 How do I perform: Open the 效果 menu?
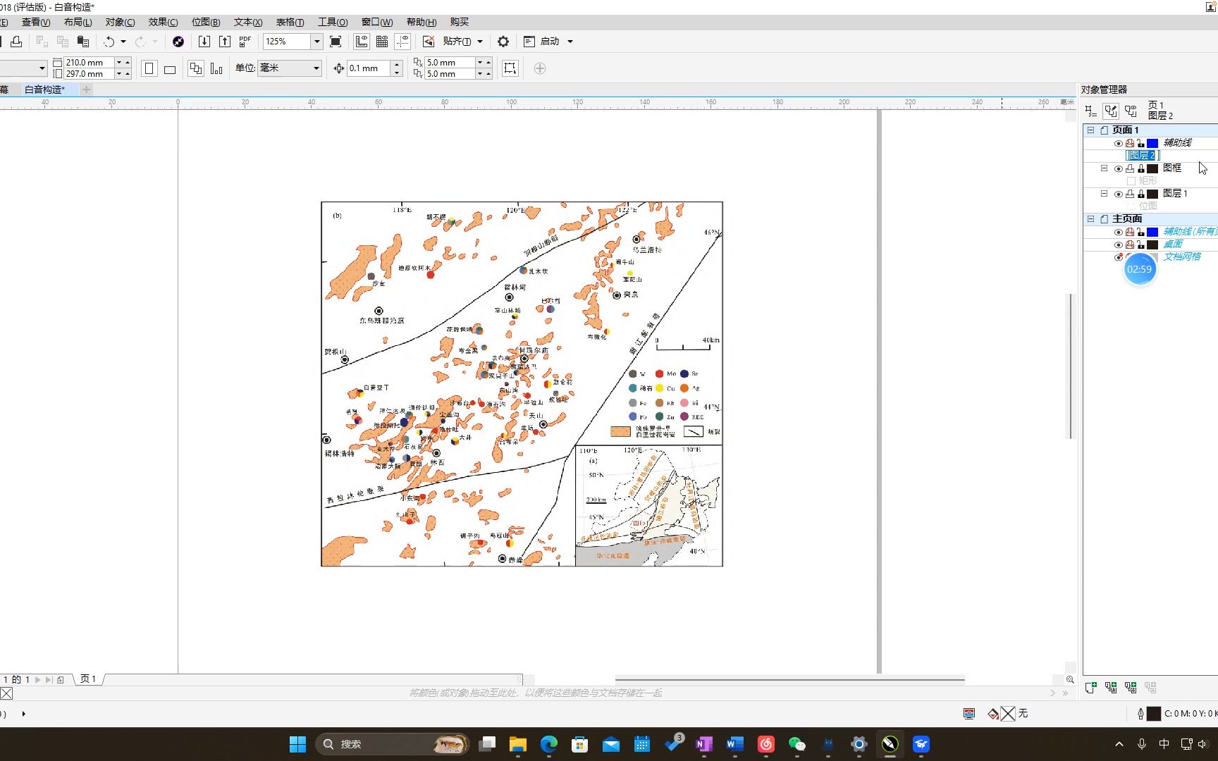[x=163, y=23]
